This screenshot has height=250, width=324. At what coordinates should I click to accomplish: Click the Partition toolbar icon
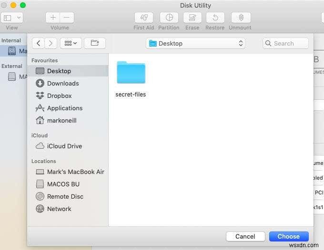(169, 18)
